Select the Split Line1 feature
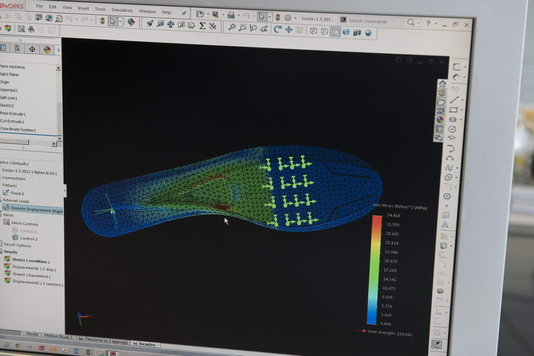This screenshot has height=356, width=534. tap(8, 97)
